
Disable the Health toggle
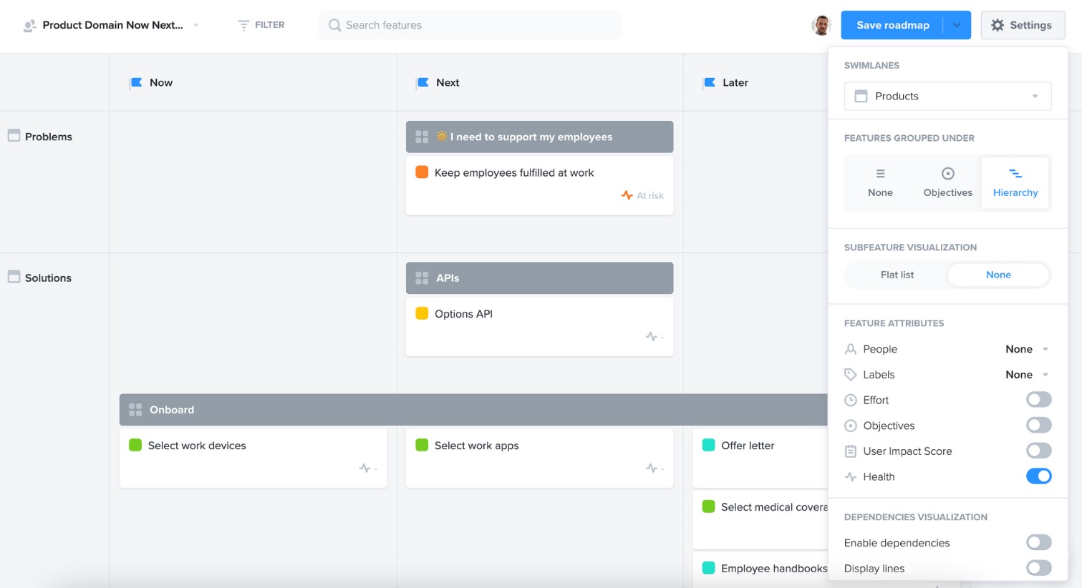tap(1038, 476)
